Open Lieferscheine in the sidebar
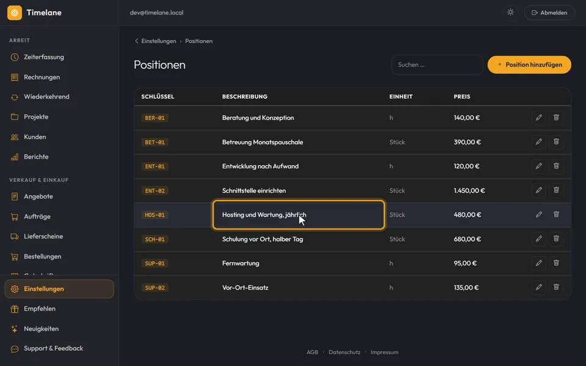This screenshot has width=586, height=366. click(59, 237)
